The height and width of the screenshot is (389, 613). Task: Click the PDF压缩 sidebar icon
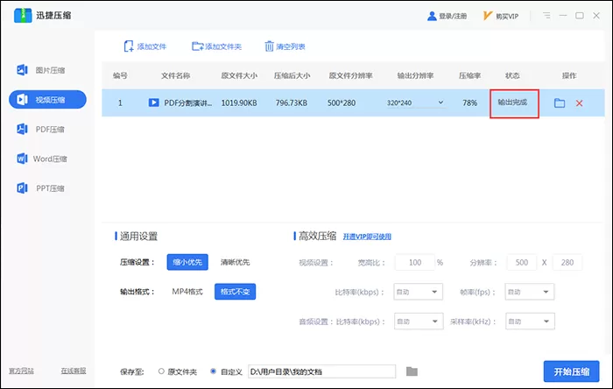tap(22, 129)
